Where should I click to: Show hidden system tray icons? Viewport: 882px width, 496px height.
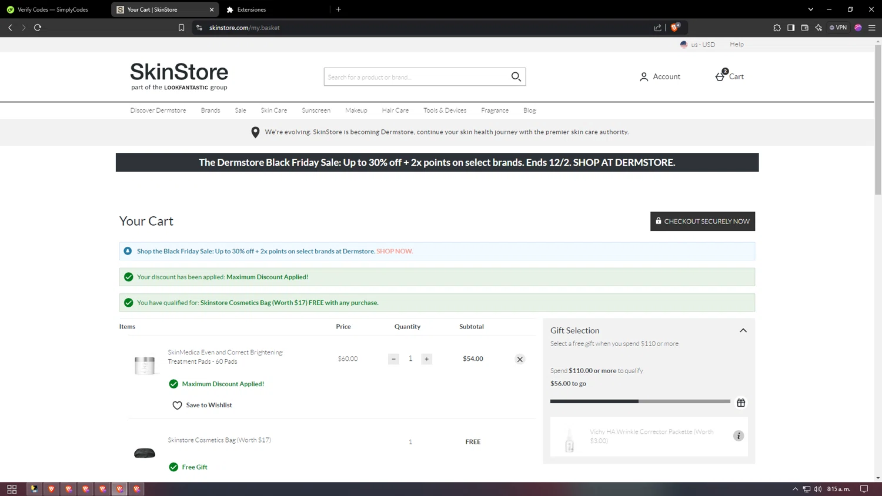click(x=795, y=489)
